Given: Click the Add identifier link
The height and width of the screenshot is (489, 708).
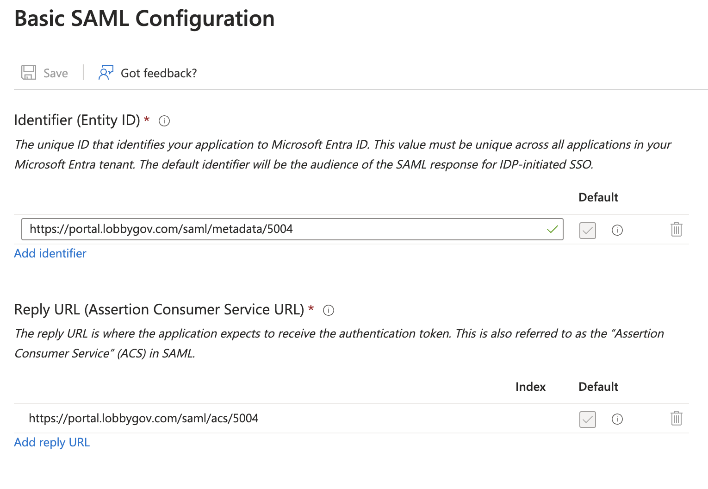Looking at the screenshot, I should pos(50,253).
